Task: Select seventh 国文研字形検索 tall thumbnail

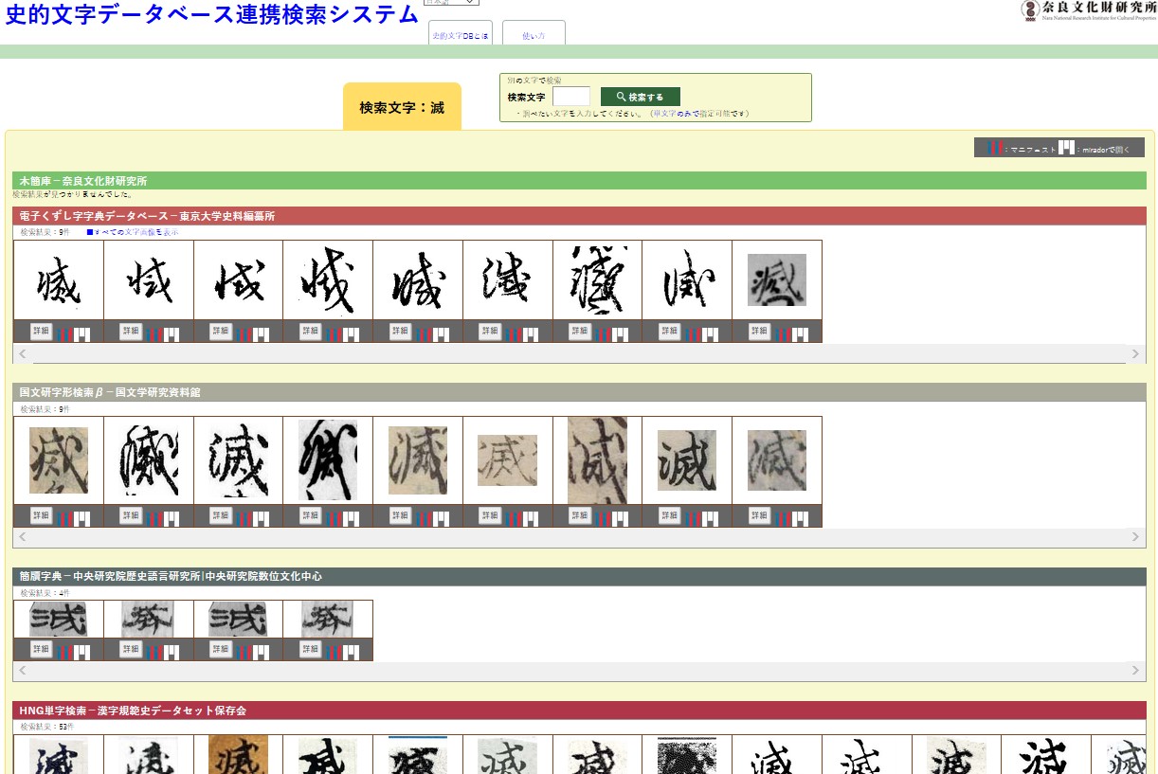Action: [597, 460]
